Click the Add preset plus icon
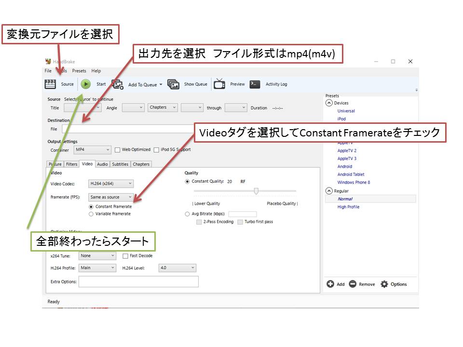The height and width of the screenshot is (347, 463). click(x=330, y=284)
